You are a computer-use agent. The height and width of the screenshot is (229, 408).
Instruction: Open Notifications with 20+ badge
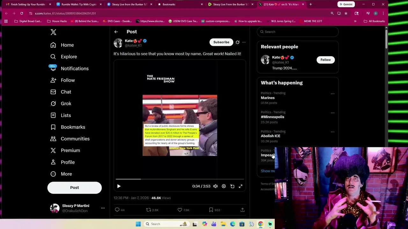69,68
